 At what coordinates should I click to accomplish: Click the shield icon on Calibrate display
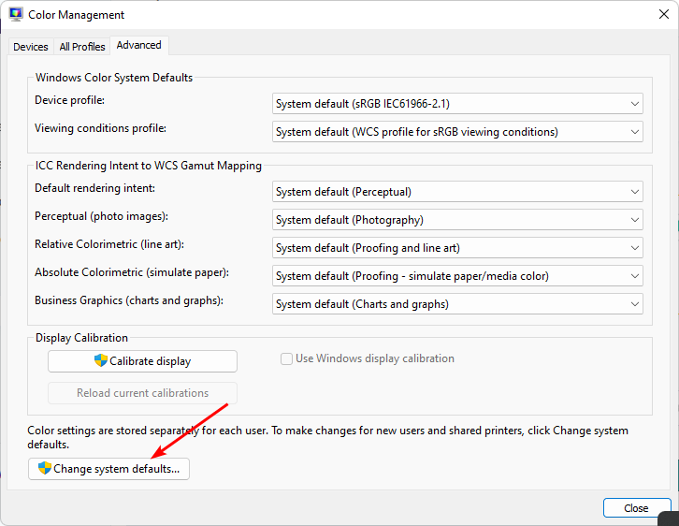pos(101,361)
